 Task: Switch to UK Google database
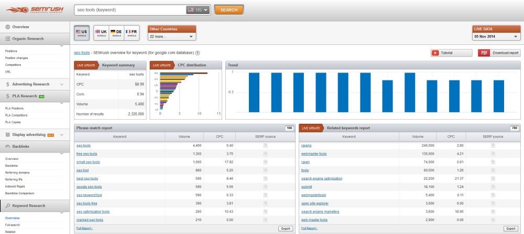point(101,33)
